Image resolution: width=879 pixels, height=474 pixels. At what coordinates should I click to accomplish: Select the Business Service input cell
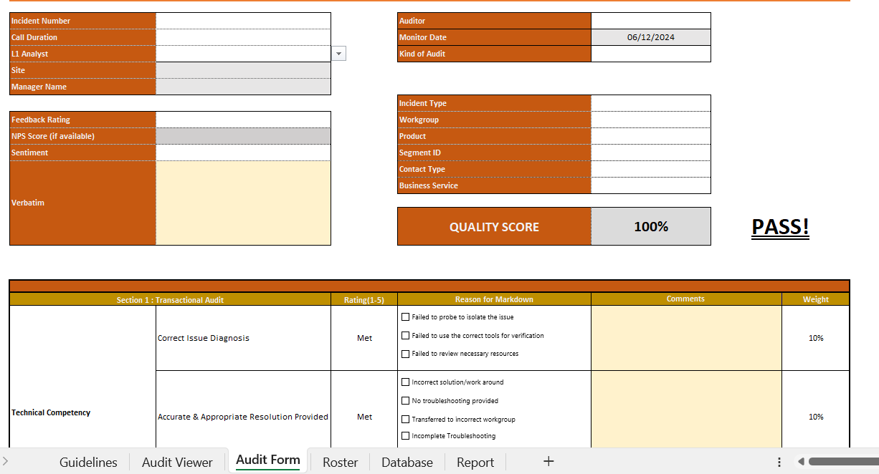pyautogui.click(x=651, y=185)
